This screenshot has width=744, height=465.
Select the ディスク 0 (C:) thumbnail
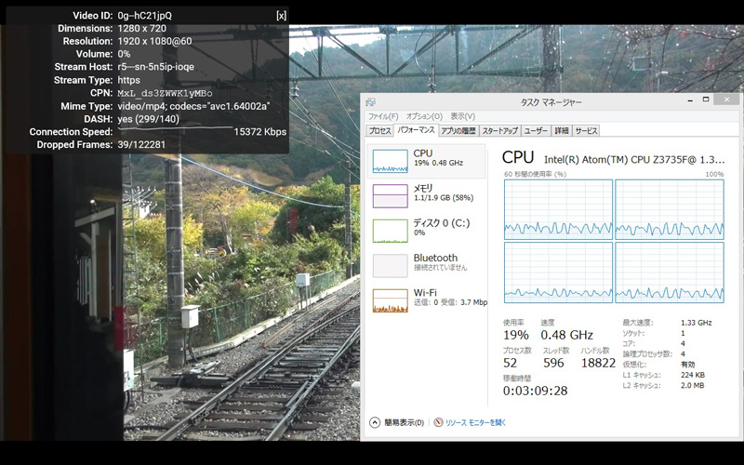[390, 231]
